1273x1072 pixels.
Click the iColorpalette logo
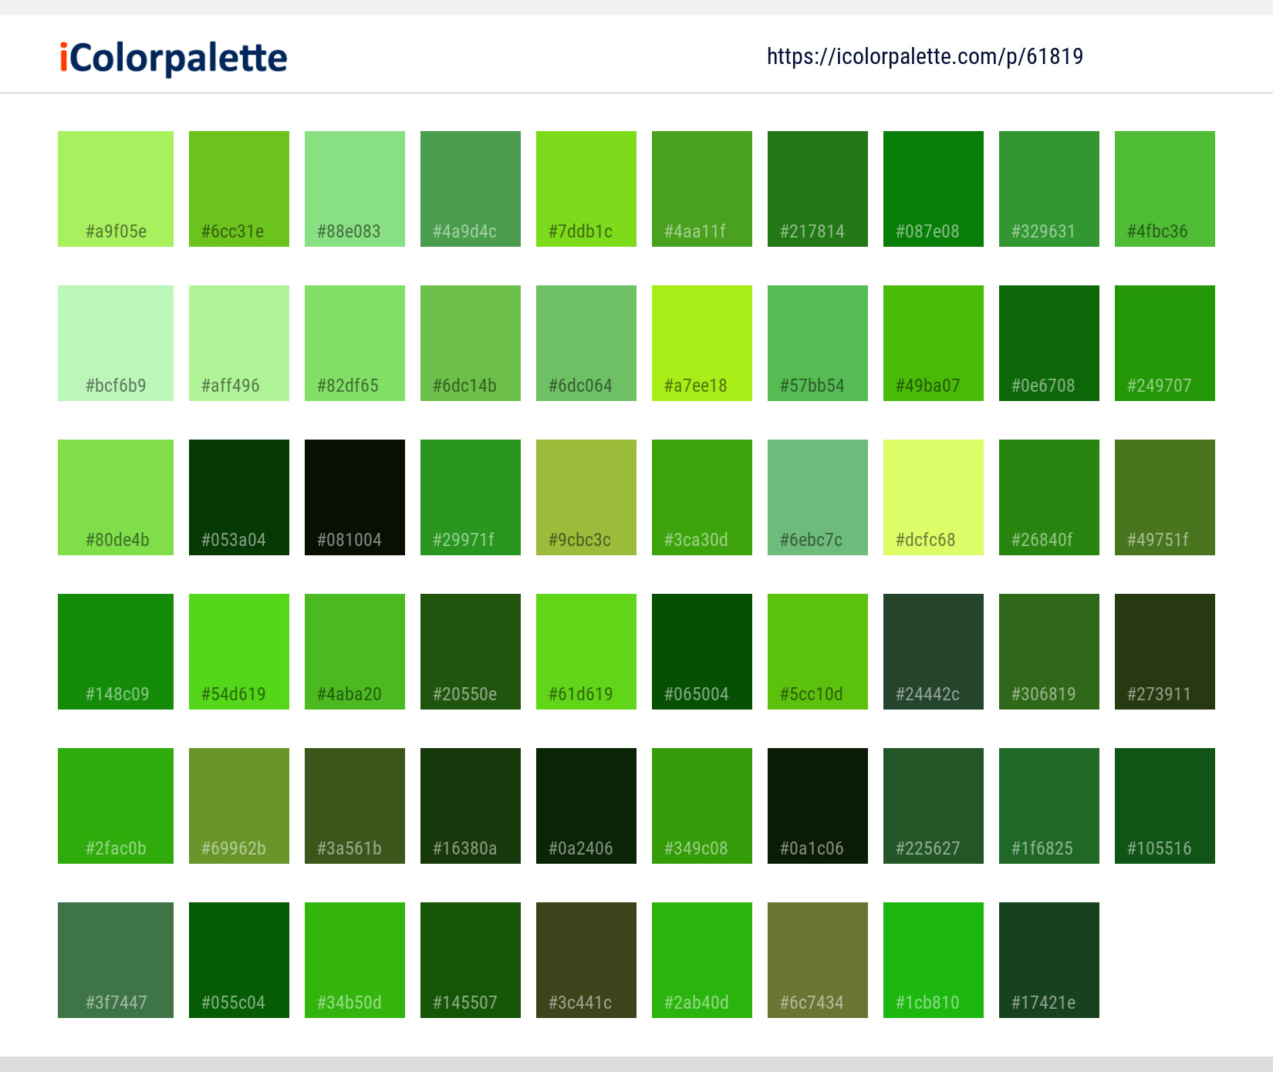[174, 58]
